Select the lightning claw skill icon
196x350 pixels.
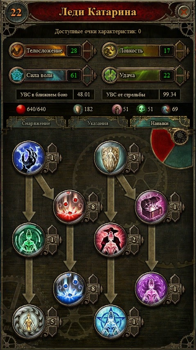[29, 157]
